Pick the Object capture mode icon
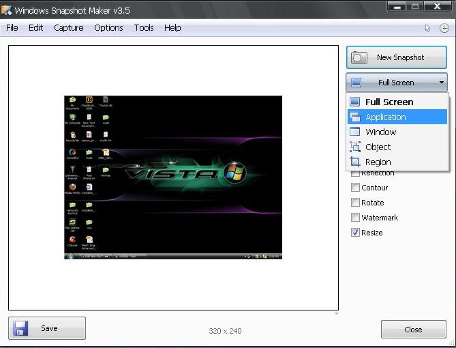Viewport: 456px width, 348px height. [355, 147]
